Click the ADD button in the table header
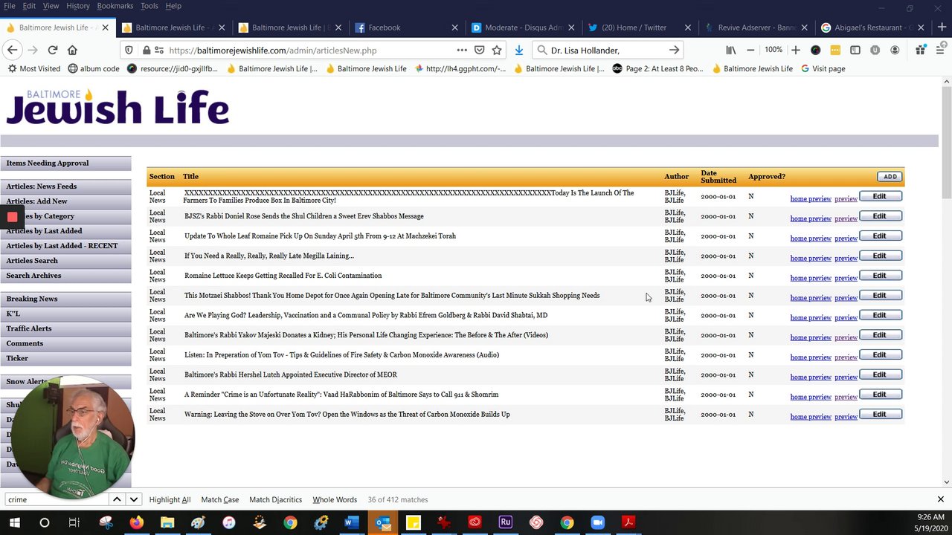Image resolution: width=952 pixels, height=535 pixels. pyautogui.click(x=890, y=177)
